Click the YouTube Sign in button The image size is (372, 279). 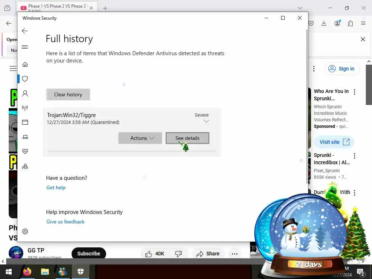(x=341, y=69)
